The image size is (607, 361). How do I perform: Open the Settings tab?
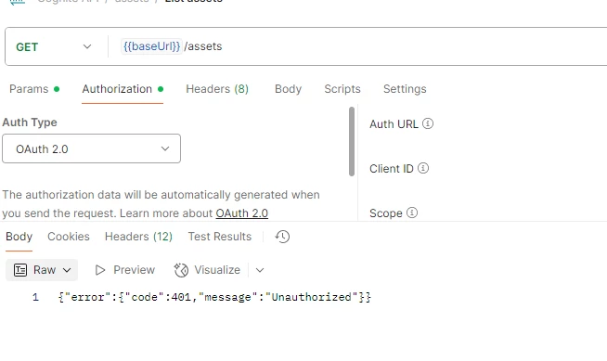[x=405, y=89]
